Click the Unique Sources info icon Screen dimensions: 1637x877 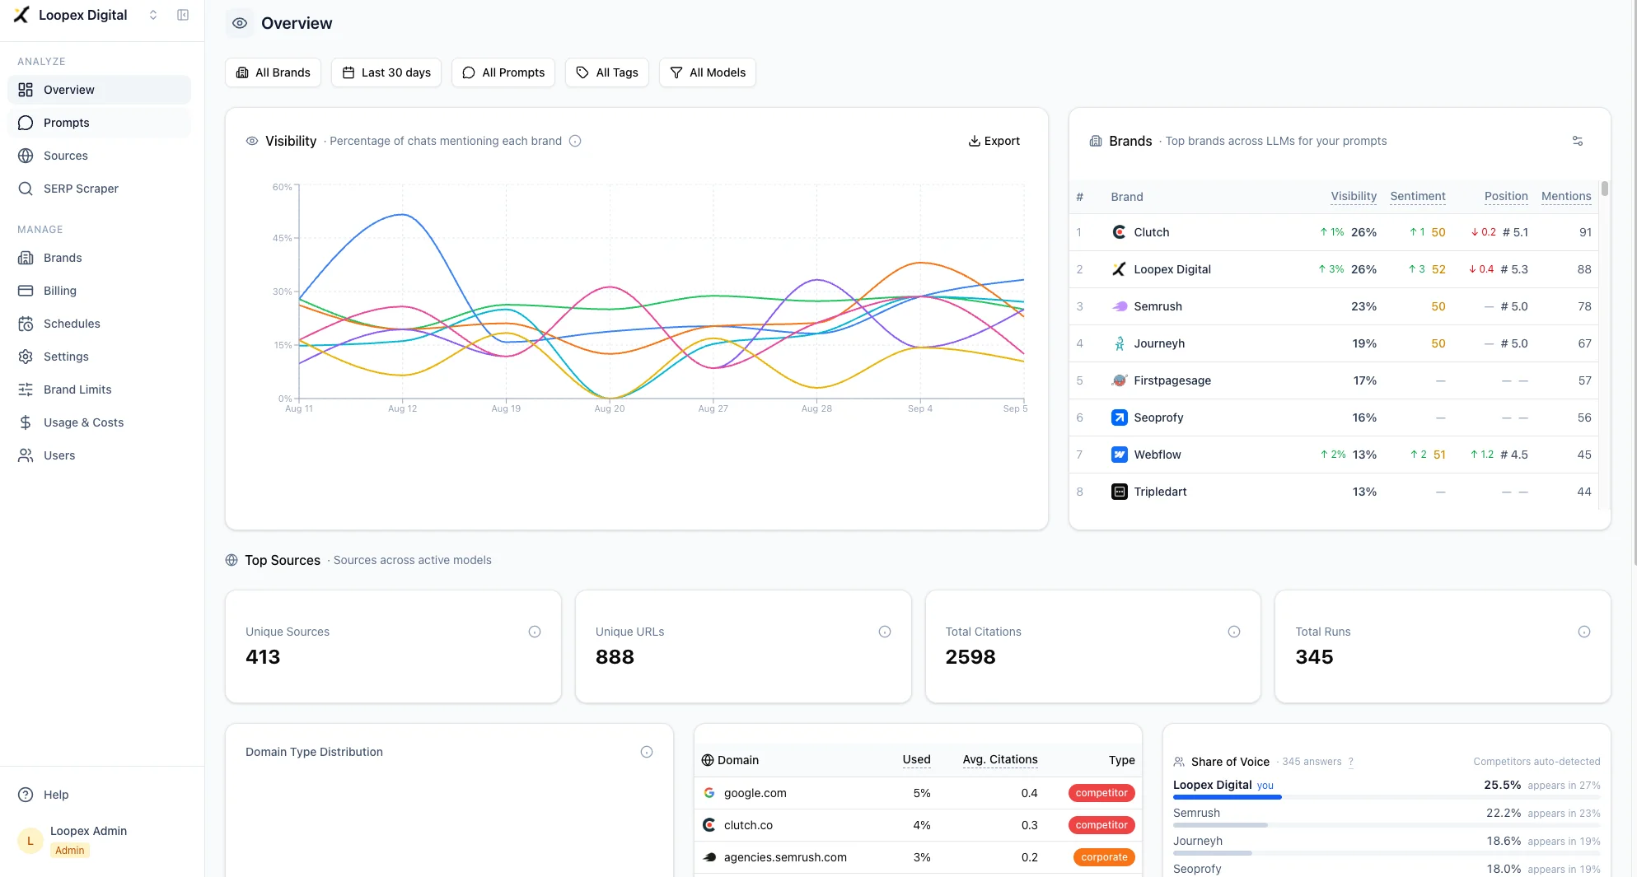tap(535, 632)
